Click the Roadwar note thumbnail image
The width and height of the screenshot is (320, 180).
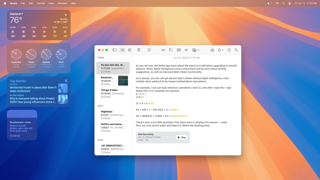(x=123, y=81)
